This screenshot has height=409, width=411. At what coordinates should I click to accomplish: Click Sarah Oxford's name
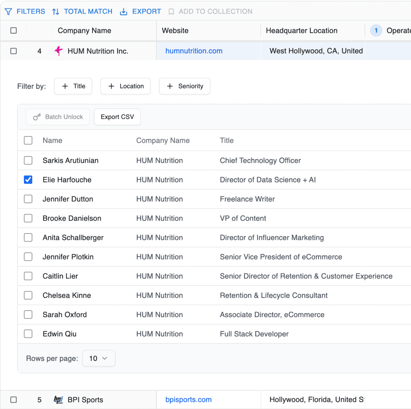65,315
